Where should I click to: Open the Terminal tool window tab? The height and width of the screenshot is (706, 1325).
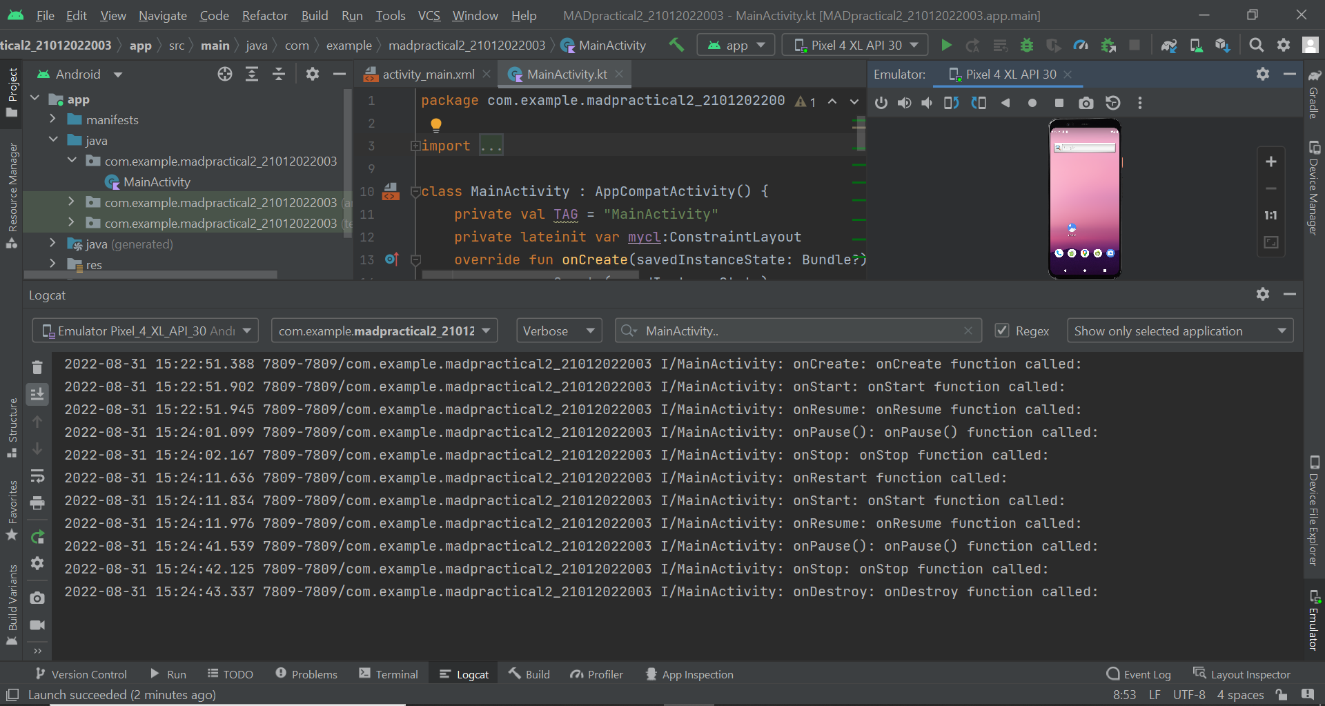(x=389, y=674)
